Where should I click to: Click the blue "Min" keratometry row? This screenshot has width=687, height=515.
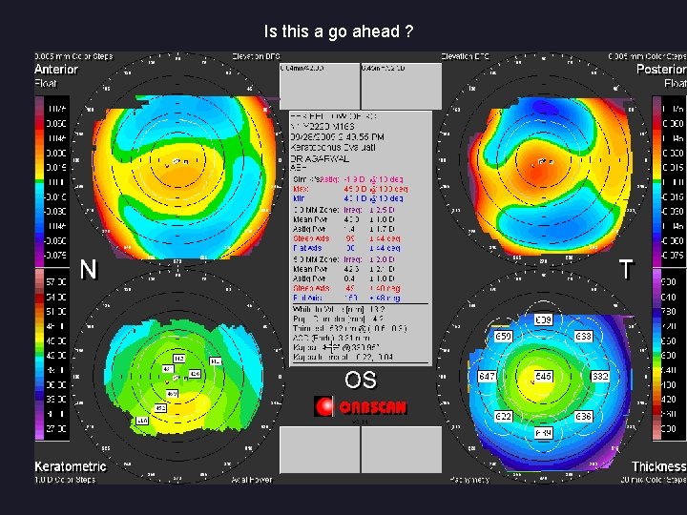coord(348,198)
